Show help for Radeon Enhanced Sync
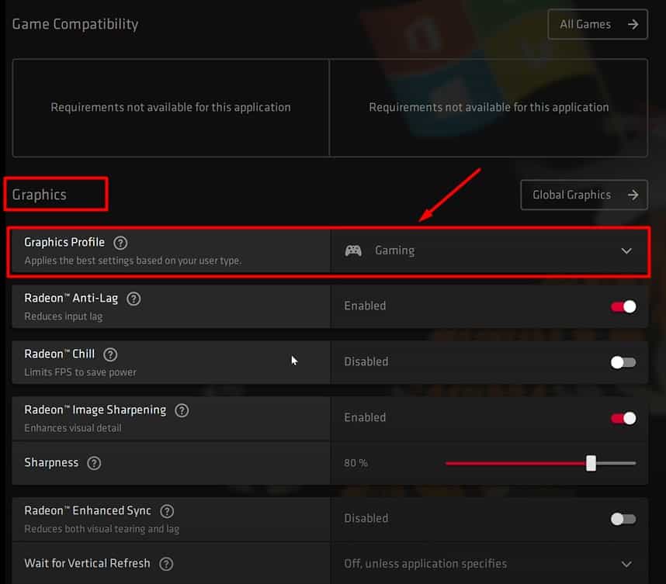 167,511
